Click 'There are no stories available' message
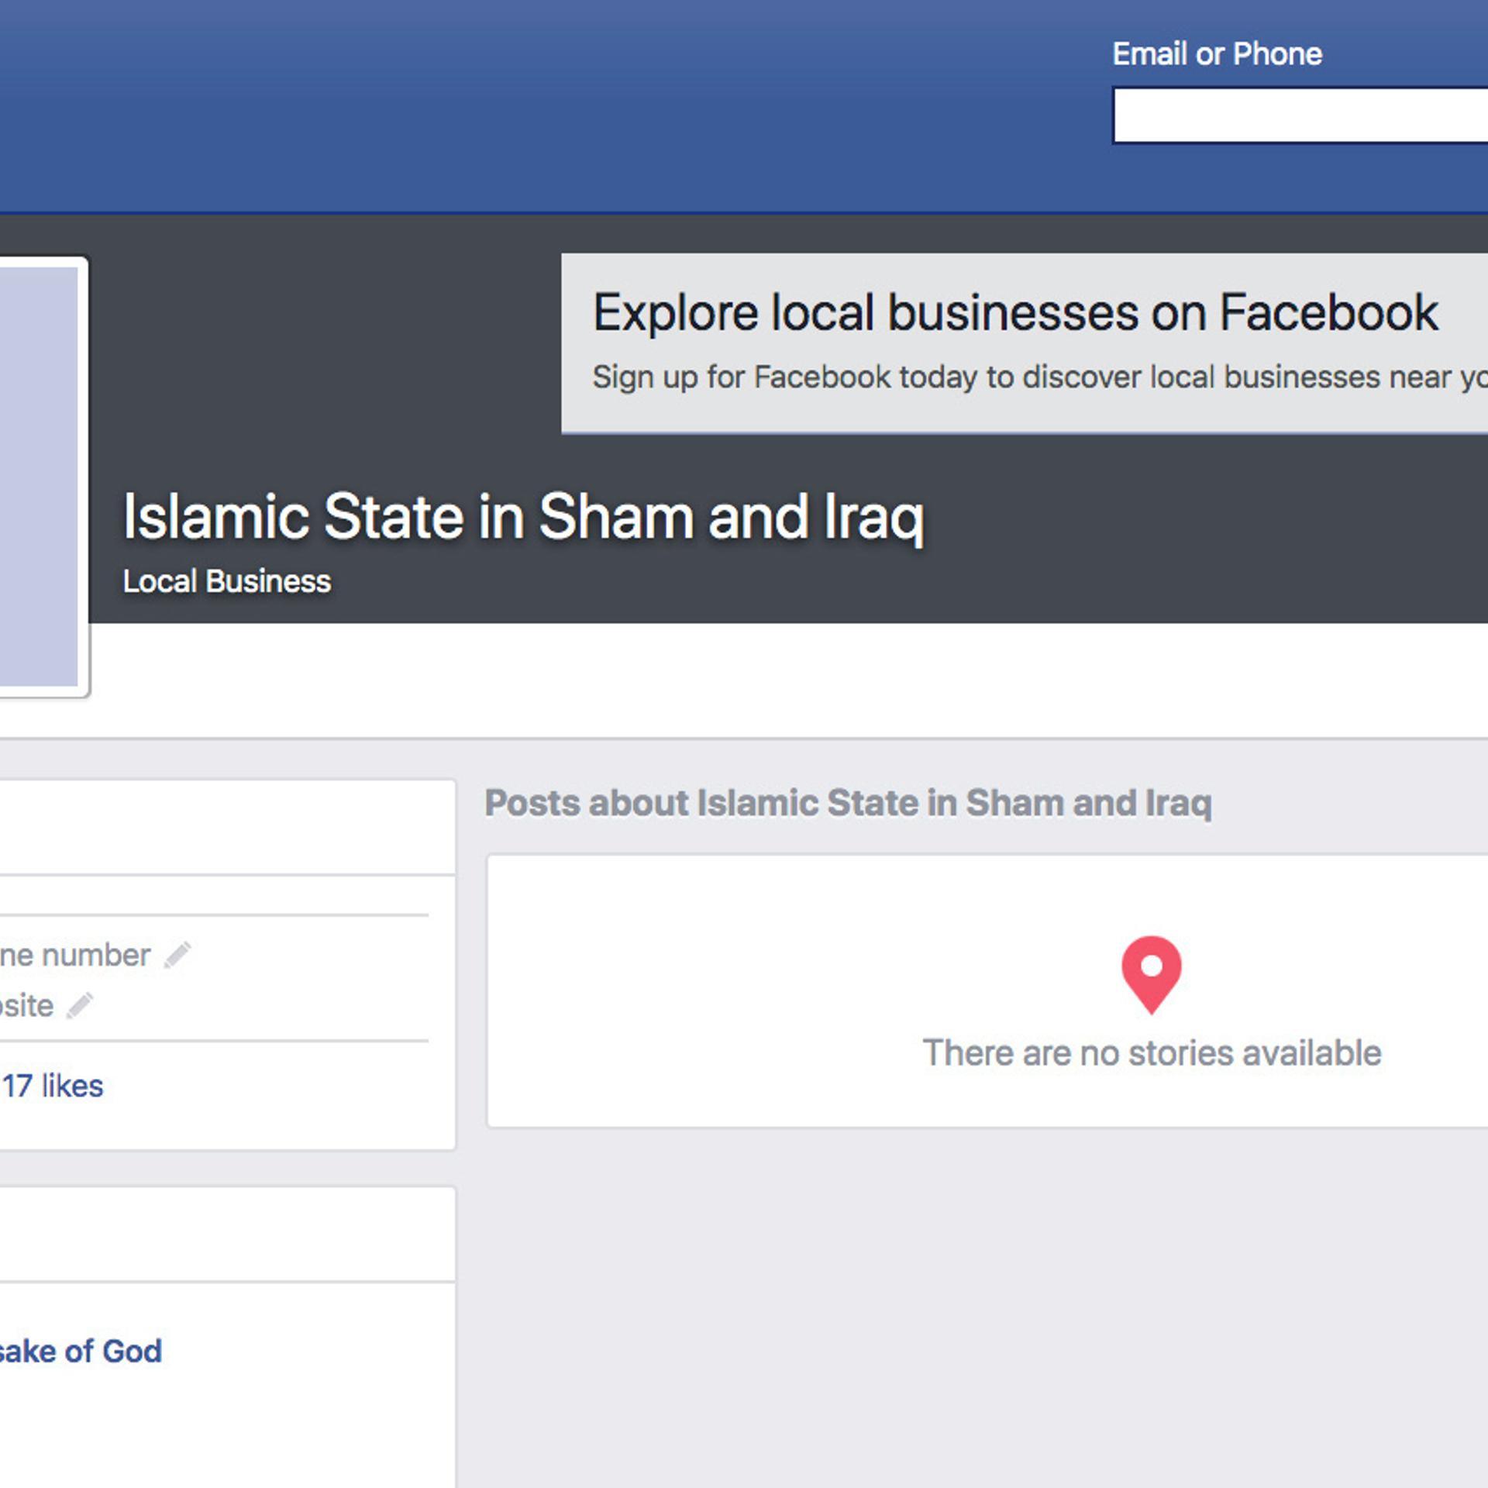The width and height of the screenshot is (1488, 1488). [1152, 1053]
